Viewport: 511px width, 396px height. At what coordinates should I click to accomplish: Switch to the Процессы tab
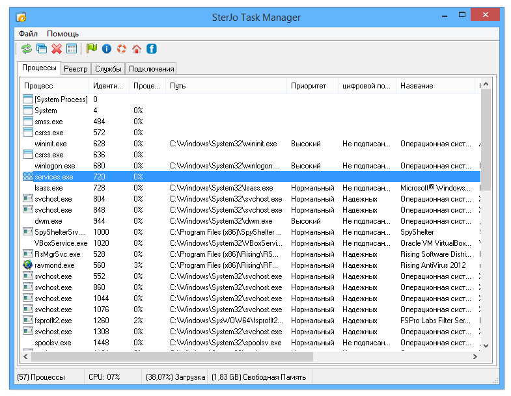point(39,68)
